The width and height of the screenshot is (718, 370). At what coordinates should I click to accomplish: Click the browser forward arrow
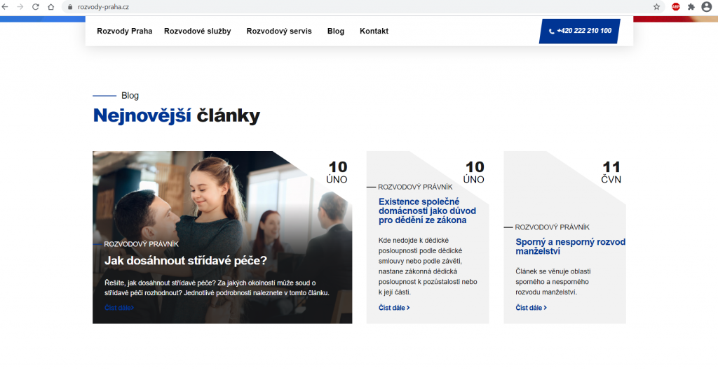20,6
